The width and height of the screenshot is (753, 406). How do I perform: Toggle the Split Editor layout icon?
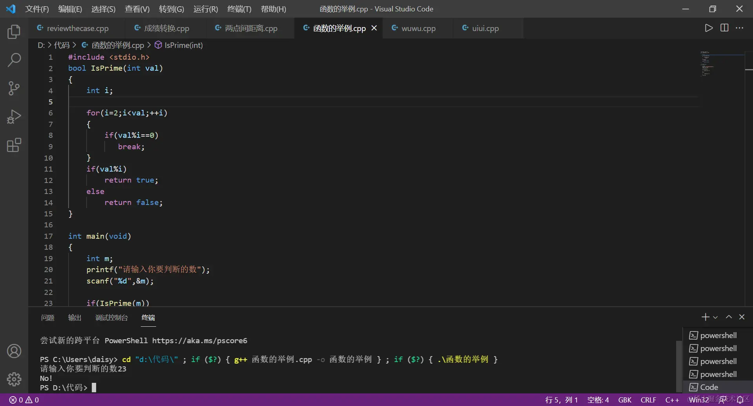(x=724, y=28)
